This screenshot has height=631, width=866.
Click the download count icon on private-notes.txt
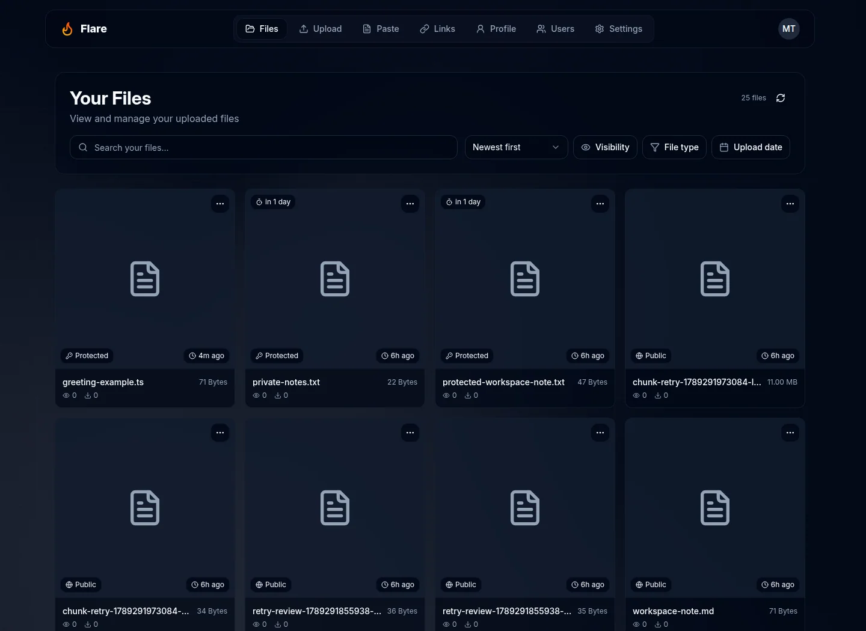point(278,395)
